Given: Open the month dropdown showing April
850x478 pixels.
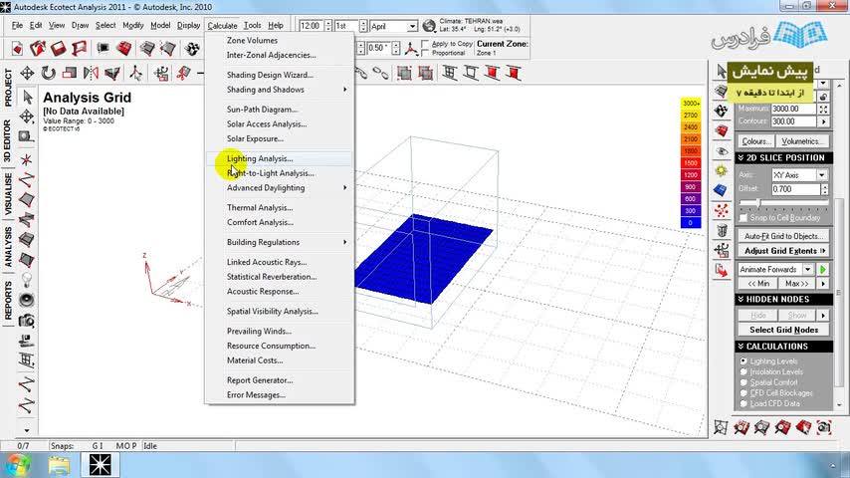Looking at the screenshot, I should tap(412, 26).
